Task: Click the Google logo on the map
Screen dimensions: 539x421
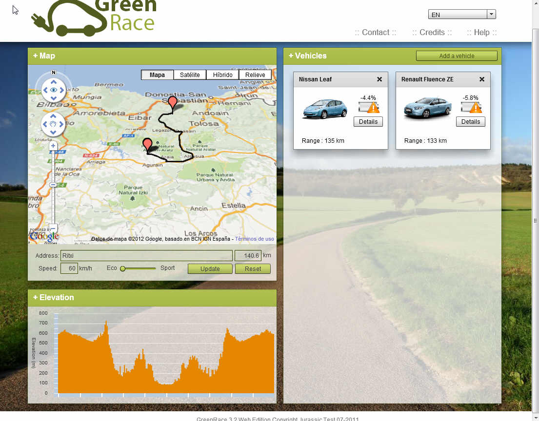Action: tap(44, 236)
